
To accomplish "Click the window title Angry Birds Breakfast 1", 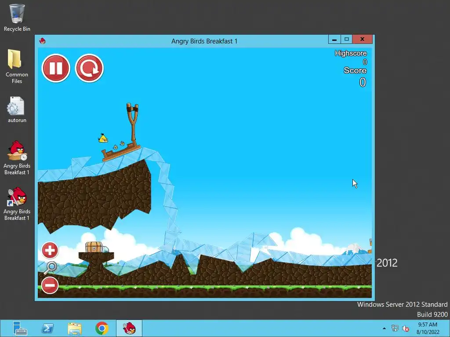I will (204, 41).
